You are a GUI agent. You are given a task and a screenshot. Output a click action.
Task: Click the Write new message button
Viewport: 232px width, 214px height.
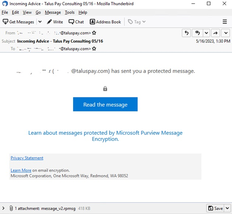tap(55, 22)
